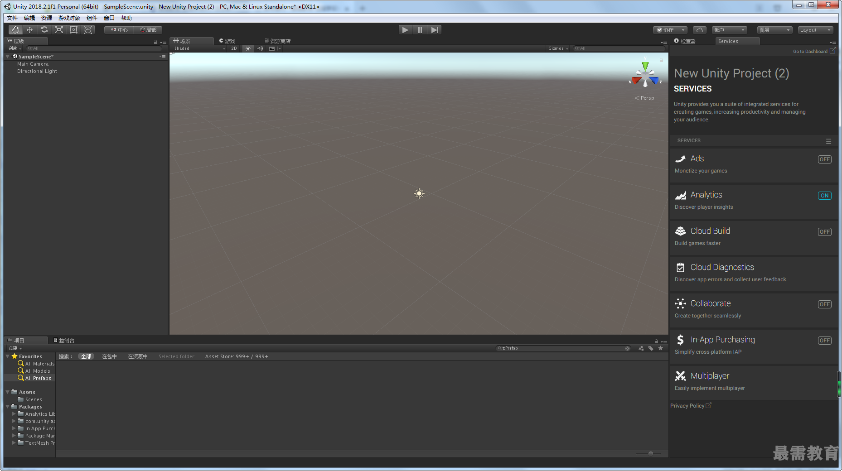Toggle In-App Purchasing OFF switch
The width and height of the screenshot is (842, 471).
click(x=824, y=341)
